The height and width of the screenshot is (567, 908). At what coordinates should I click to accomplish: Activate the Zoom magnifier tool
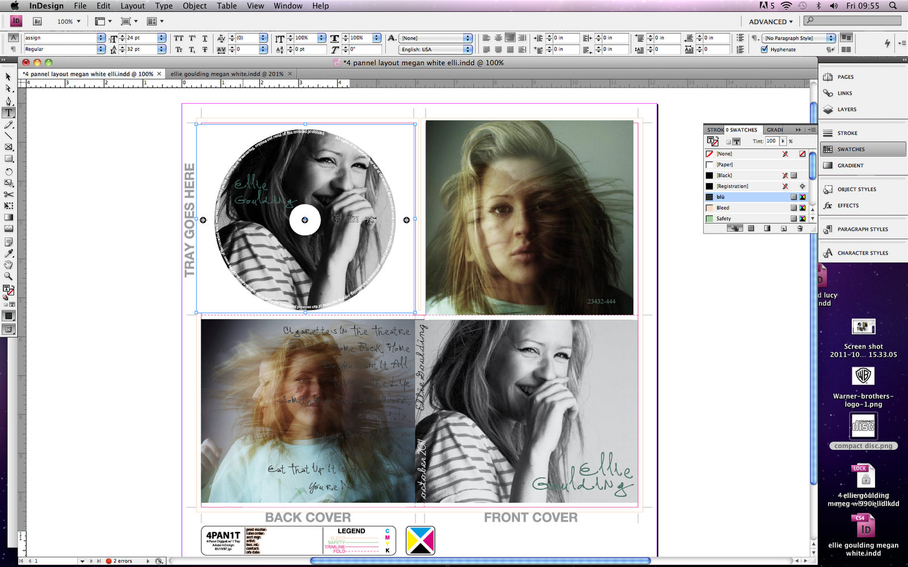point(9,276)
